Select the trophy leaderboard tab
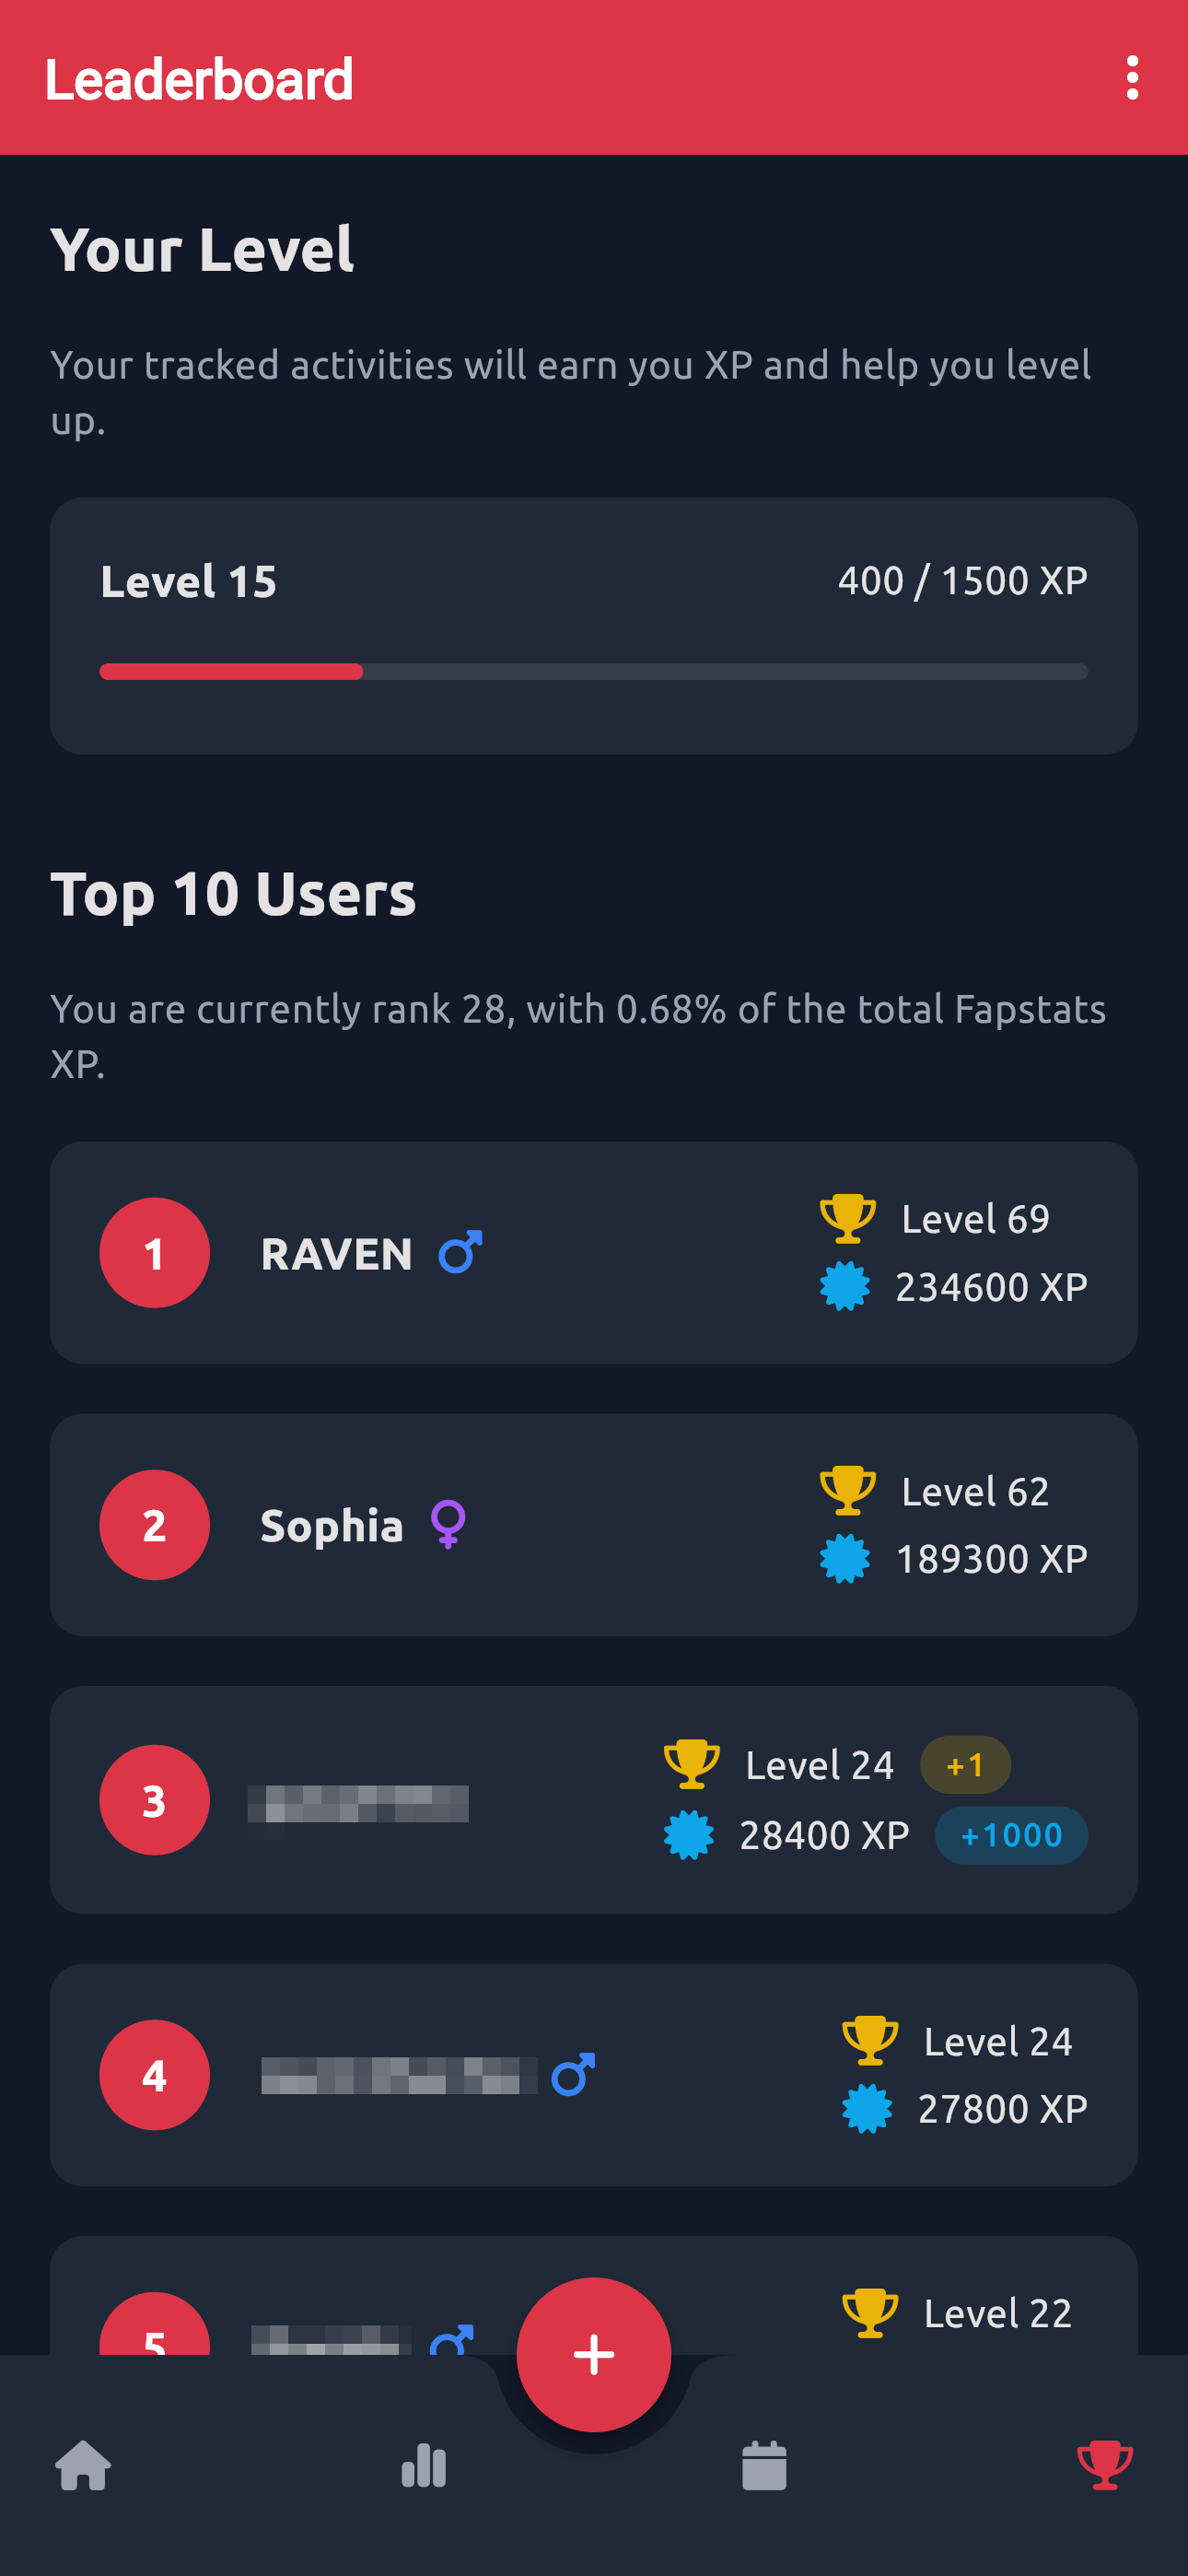The image size is (1188, 2576). [x=1104, y=2465]
